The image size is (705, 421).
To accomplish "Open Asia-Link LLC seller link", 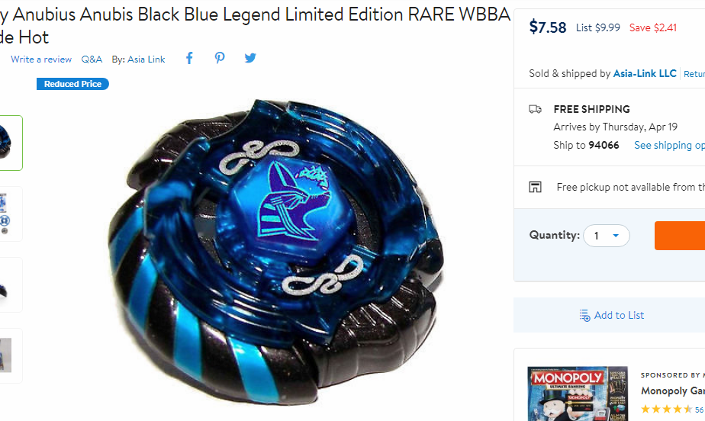I will (645, 73).
